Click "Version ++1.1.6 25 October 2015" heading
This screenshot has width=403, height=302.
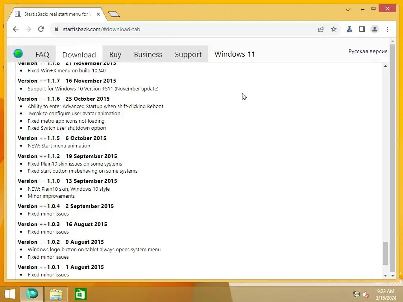63,99
